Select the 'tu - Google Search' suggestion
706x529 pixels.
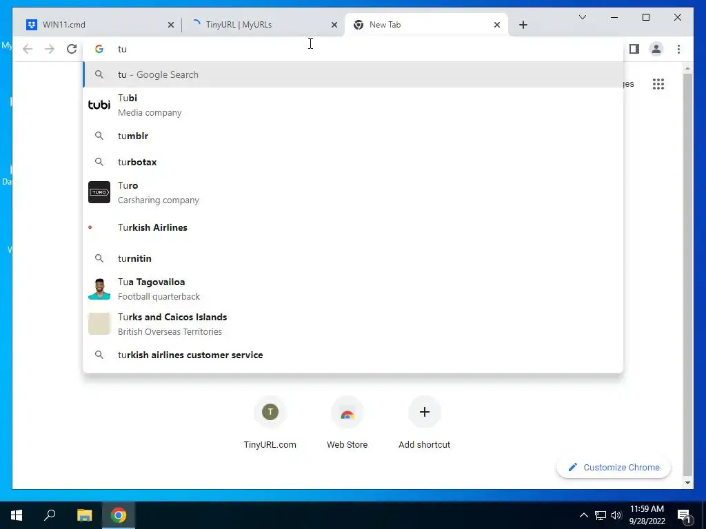354,74
